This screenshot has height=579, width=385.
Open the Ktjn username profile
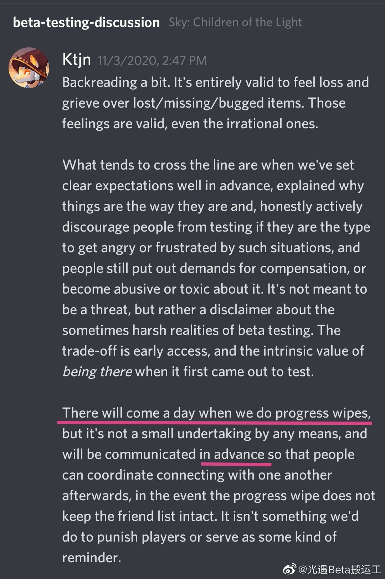coord(76,60)
